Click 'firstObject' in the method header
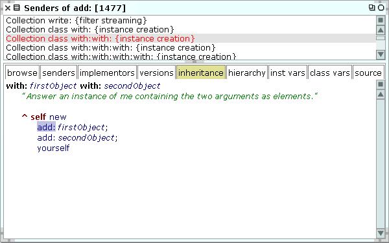The width and height of the screenshot is (389, 243). pos(53,86)
